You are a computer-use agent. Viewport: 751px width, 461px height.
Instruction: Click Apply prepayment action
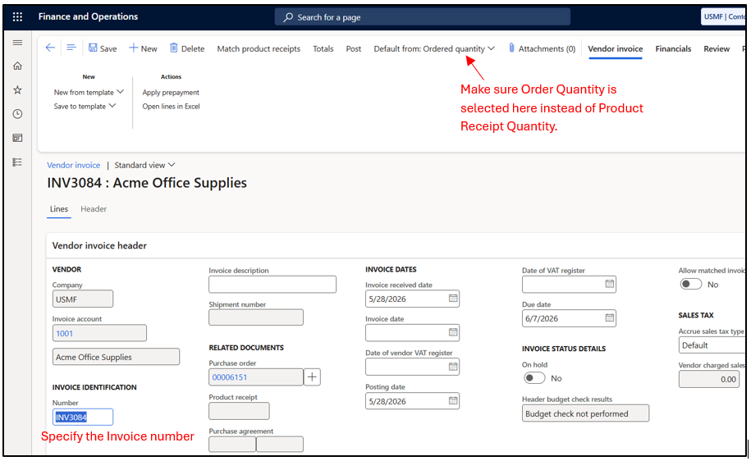[171, 93]
